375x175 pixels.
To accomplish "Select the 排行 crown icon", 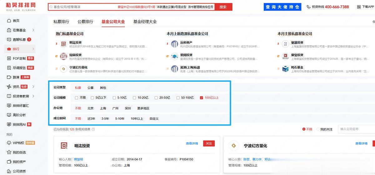I will click(x=9, y=49).
